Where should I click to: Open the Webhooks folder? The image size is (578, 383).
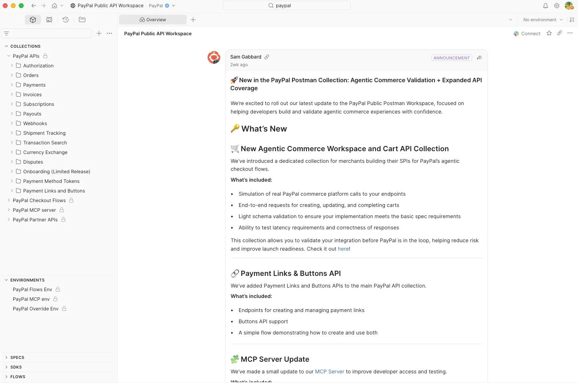click(35, 123)
